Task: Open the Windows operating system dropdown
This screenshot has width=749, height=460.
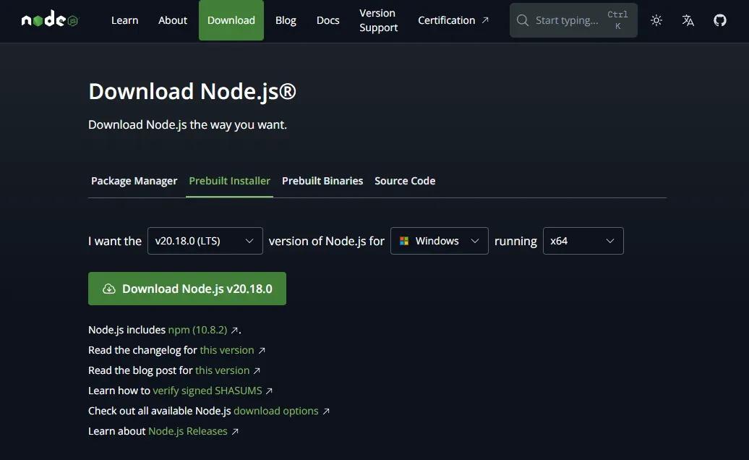Action: (440, 241)
